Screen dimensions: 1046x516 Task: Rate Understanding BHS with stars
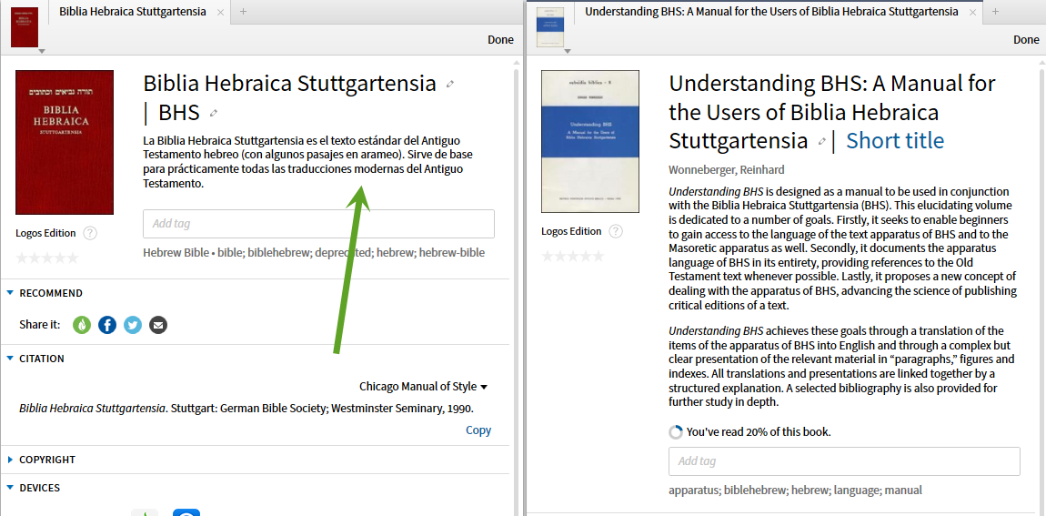pyautogui.click(x=572, y=257)
